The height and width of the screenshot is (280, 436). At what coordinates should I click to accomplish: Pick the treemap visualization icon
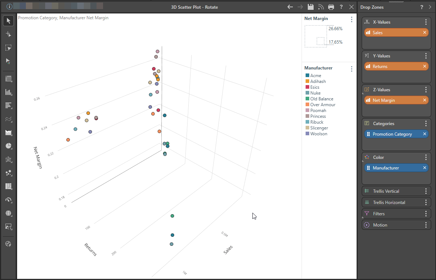pyautogui.click(x=8, y=186)
